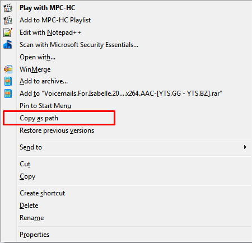
Task: Click the MPC-HC icon beside Play with MPC-HC
Action: pos(8,8)
